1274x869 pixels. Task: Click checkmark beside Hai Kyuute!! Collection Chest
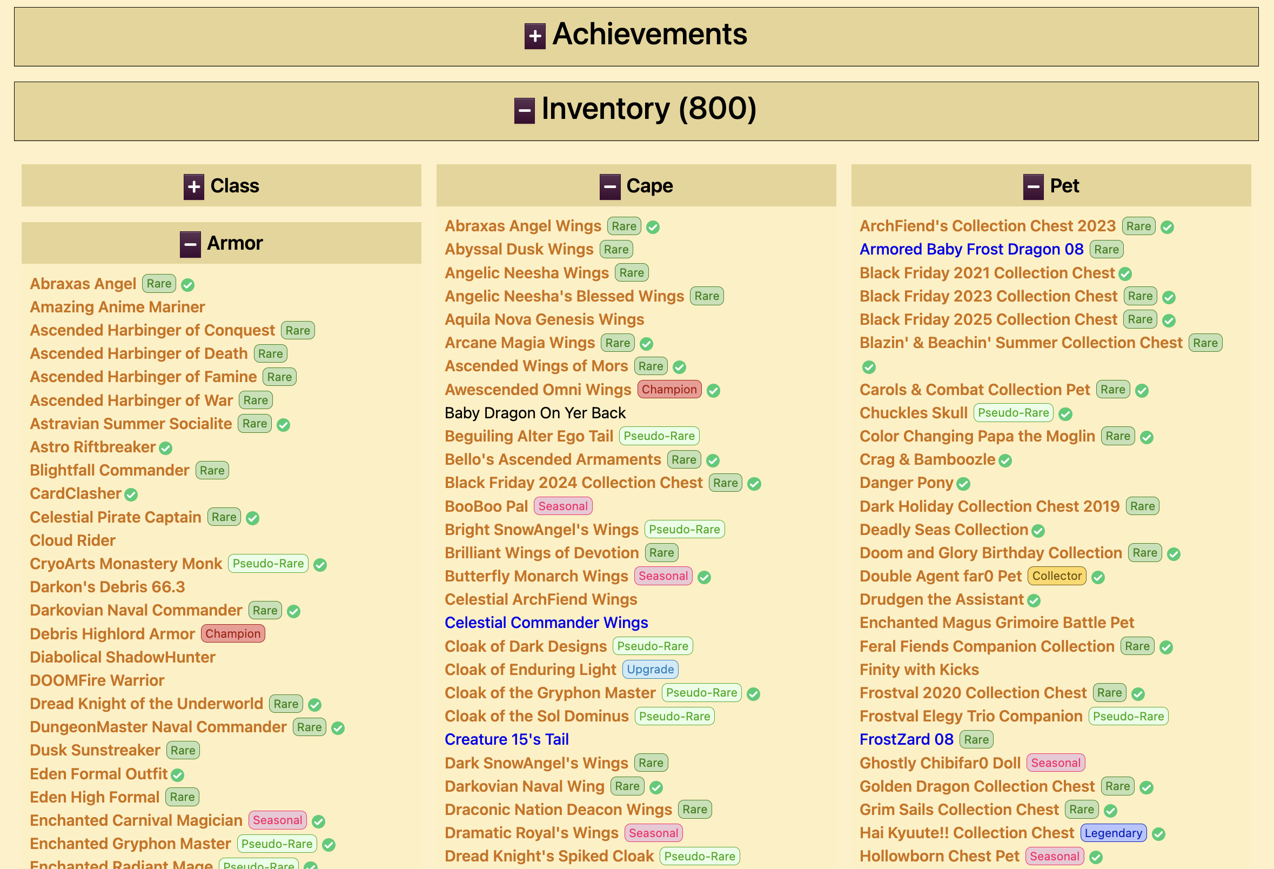(1158, 834)
